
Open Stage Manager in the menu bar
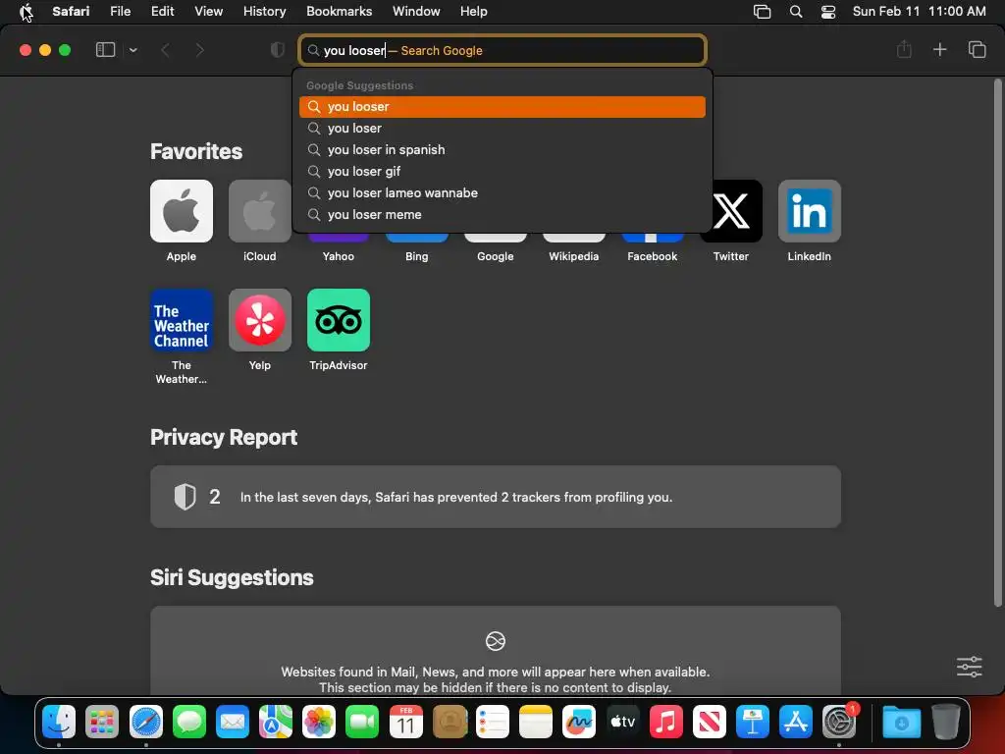pos(762,12)
